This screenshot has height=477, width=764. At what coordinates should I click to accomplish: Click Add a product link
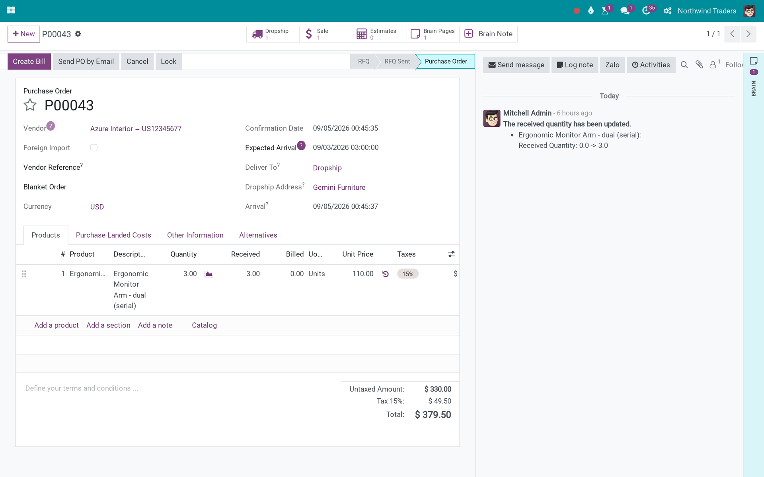tap(57, 325)
